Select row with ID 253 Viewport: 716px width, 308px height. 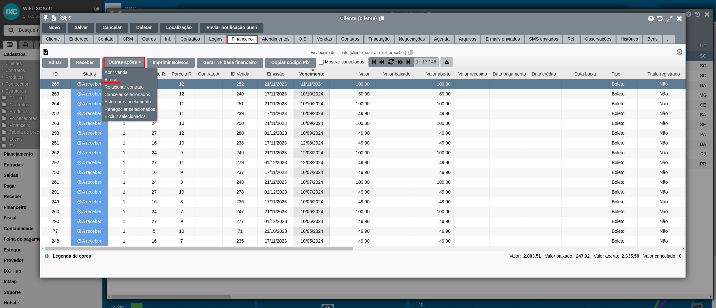tap(363, 94)
